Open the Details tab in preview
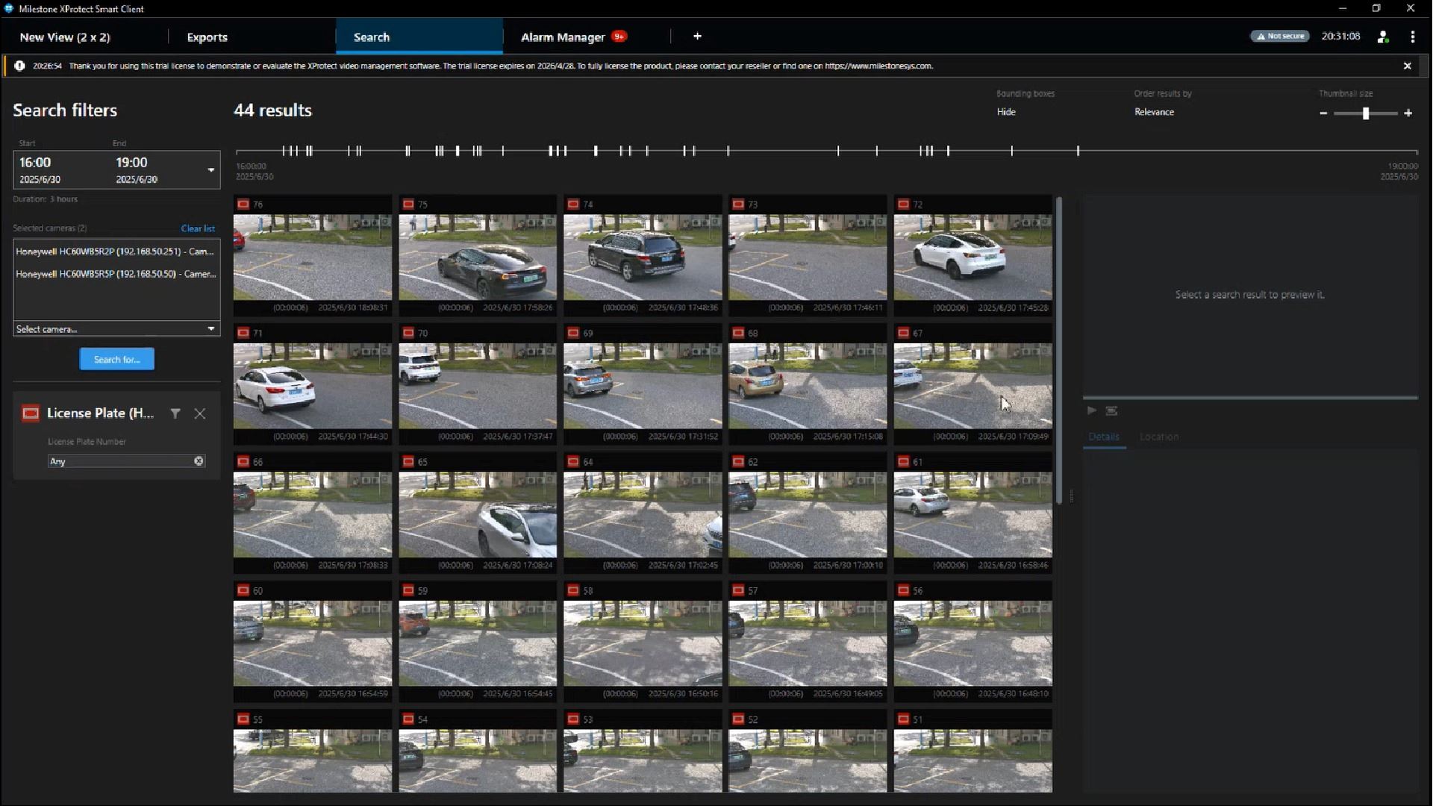This screenshot has height=806, width=1433. click(1104, 437)
